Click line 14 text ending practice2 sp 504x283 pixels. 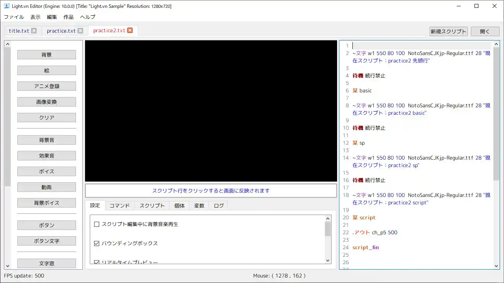click(404, 165)
